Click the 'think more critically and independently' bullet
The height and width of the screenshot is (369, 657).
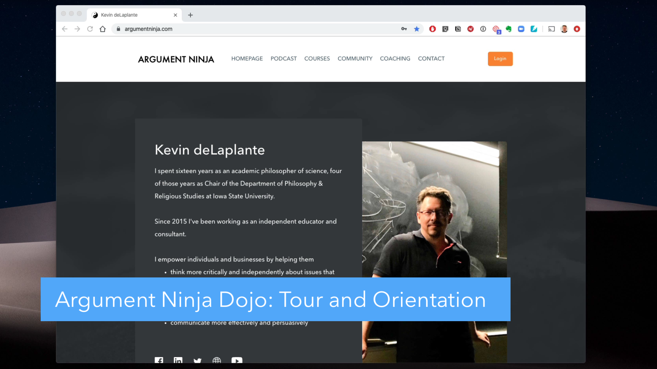coord(252,272)
